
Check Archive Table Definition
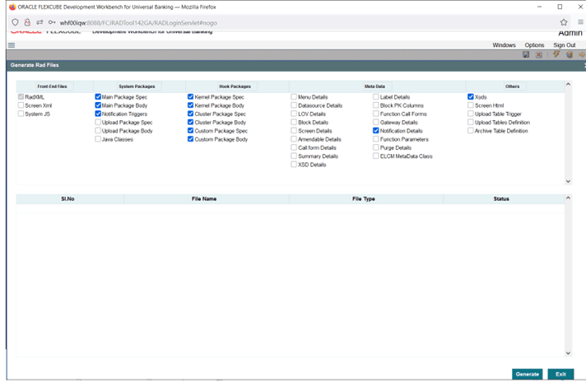pyautogui.click(x=471, y=131)
